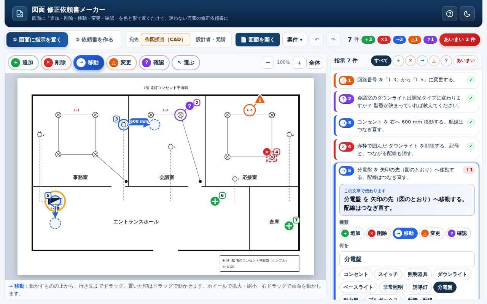Open the help icon in the header
The height and width of the screenshot is (304, 487).
(x=450, y=14)
